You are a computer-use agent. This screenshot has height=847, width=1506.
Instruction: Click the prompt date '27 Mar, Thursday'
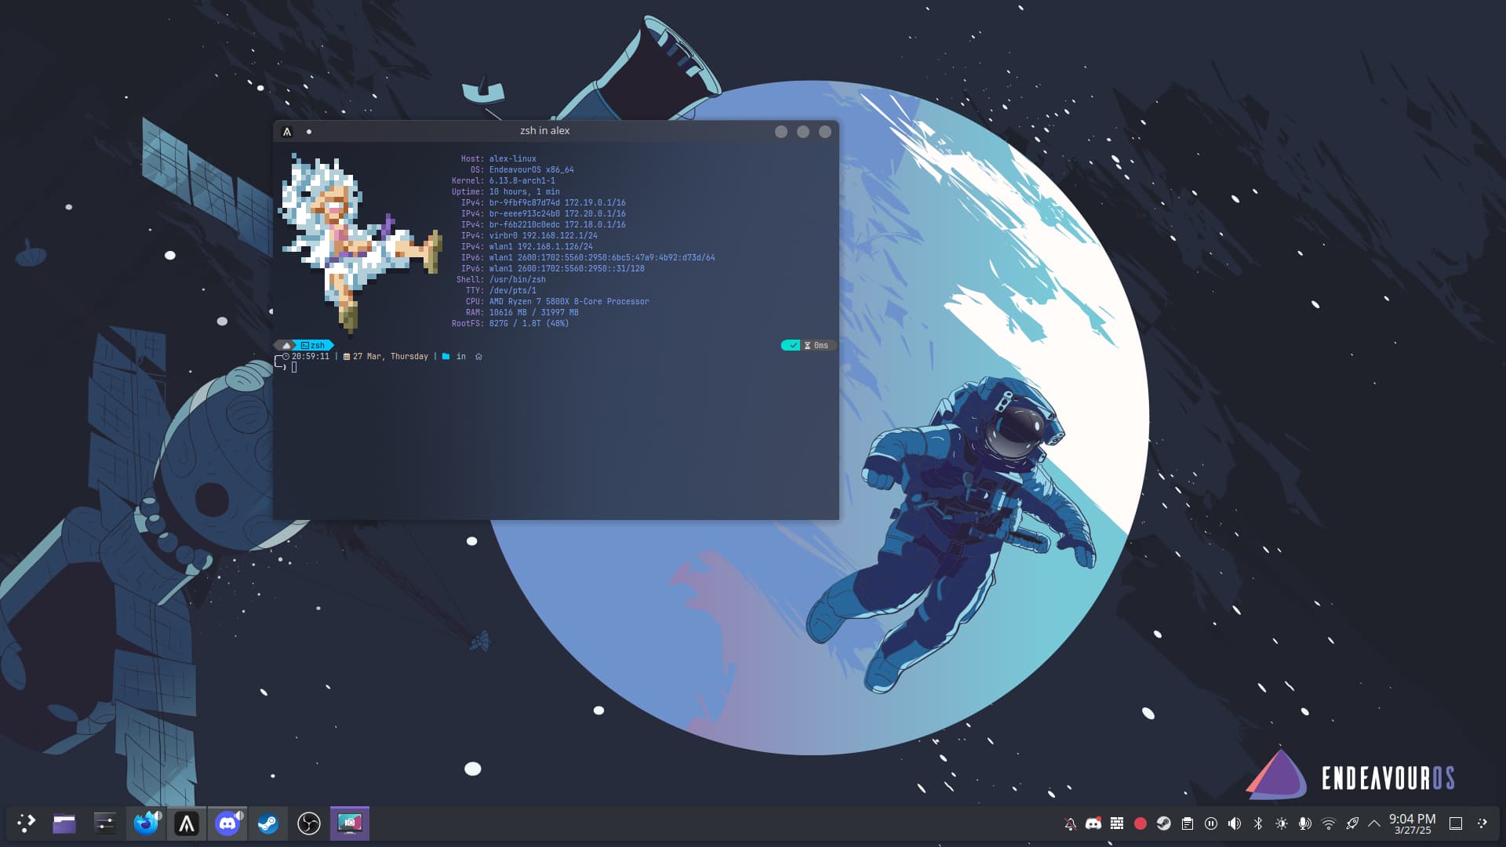tap(391, 356)
